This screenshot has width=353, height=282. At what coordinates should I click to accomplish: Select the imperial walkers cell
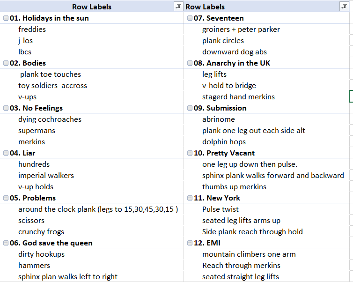click(46, 176)
